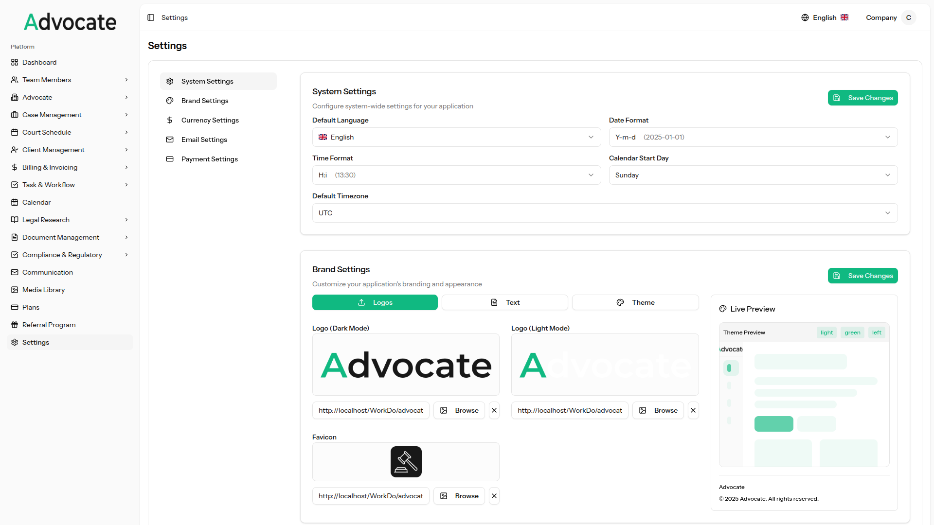Switch to the Text tab
934x525 pixels.
tap(504, 302)
